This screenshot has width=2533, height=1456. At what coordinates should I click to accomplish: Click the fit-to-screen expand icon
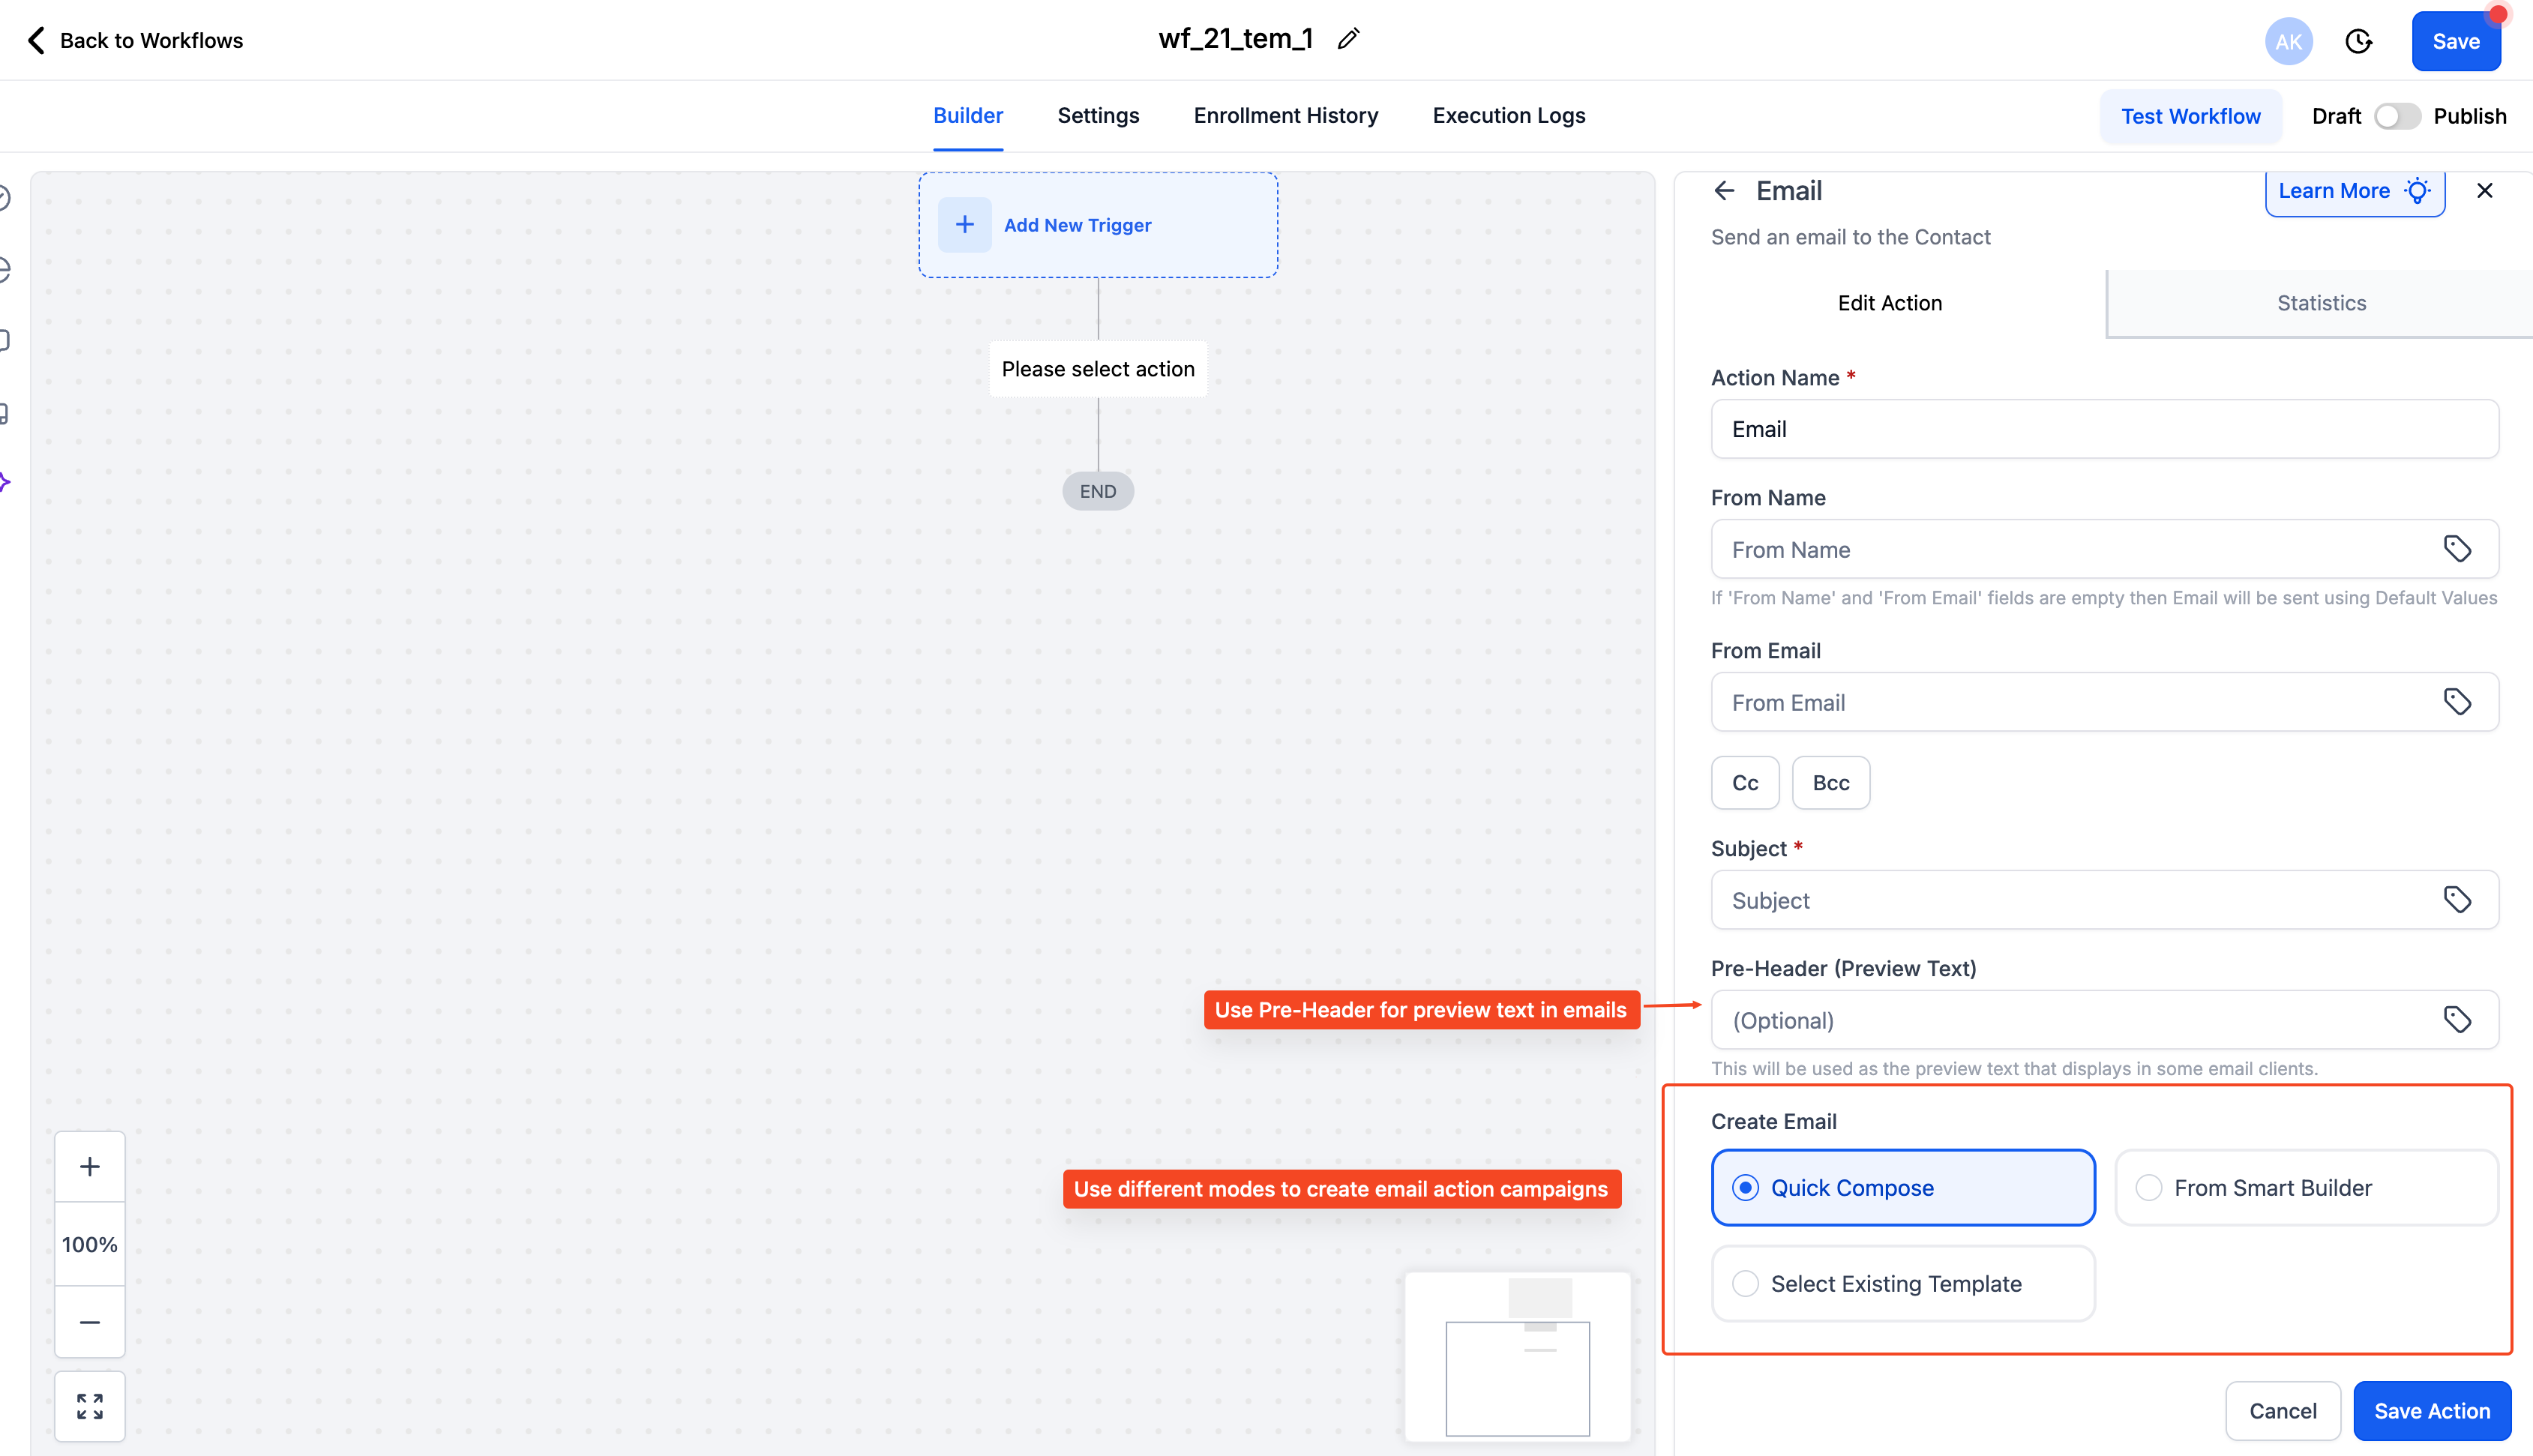[x=90, y=1406]
